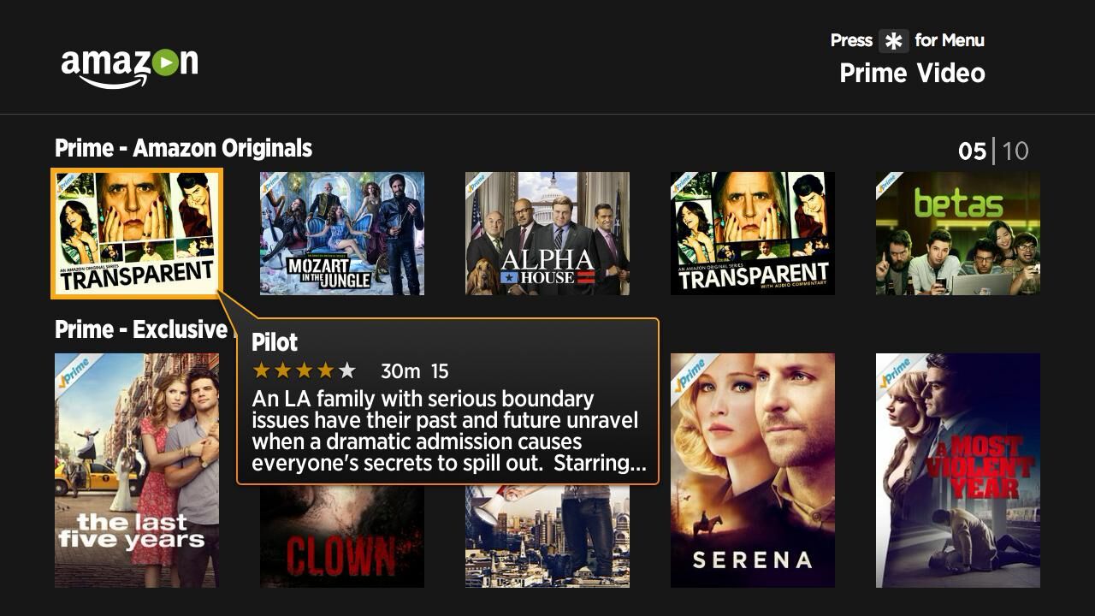Select Transparent with Audio Commentary
This screenshot has width=1095, height=616.
(x=753, y=234)
